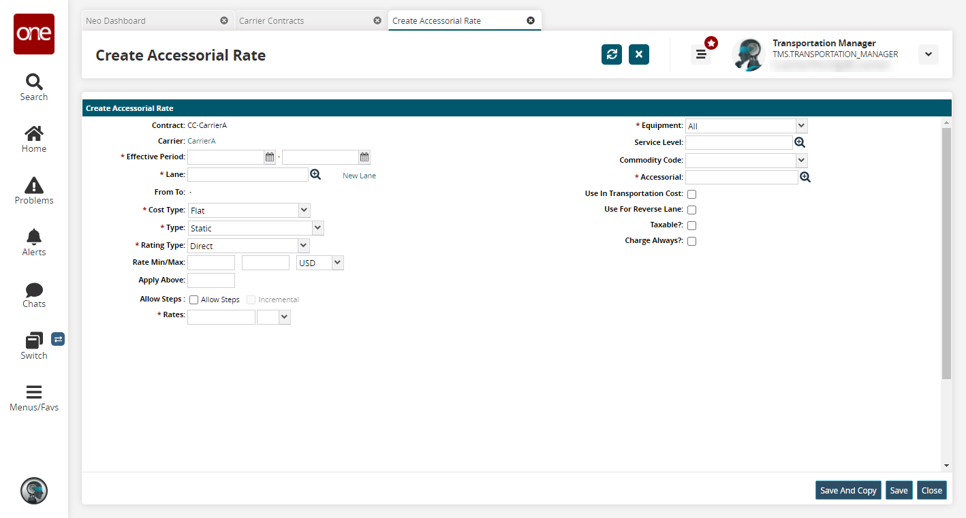Click the New Lane link
The height and width of the screenshot is (518, 966).
pyautogui.click(x=359, y=176)
